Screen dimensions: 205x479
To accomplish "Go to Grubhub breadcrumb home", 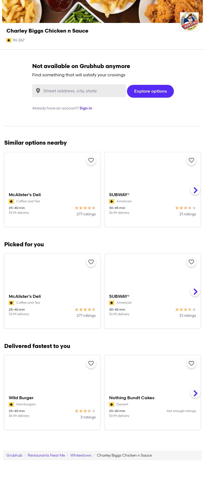I will tap(14, 455).
